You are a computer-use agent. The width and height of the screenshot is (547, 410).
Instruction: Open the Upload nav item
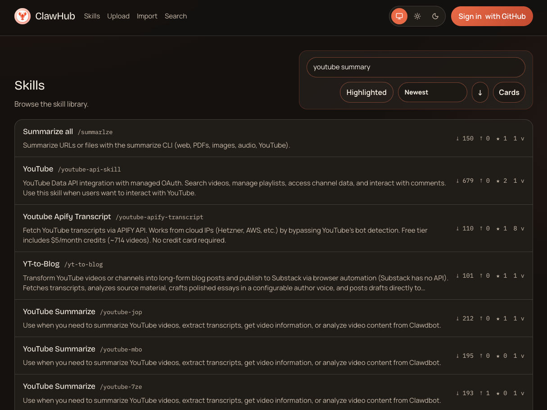(118, 16)
